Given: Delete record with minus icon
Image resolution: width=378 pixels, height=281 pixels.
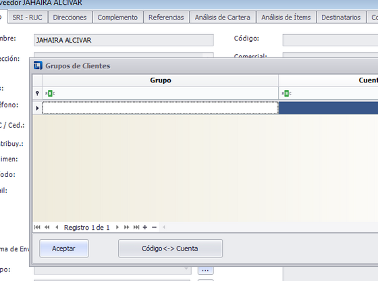Looking at the screenshot, I should pos(155,227).
